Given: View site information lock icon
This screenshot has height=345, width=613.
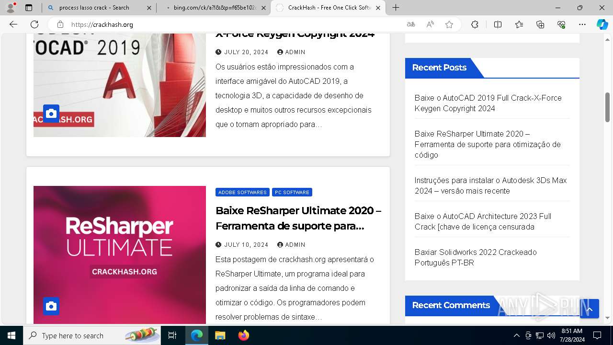Looking at the screenshot, I should point(60,24).
